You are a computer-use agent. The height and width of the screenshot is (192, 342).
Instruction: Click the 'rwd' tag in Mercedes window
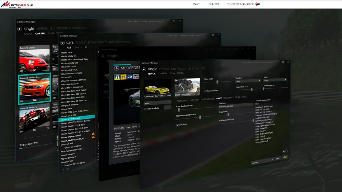[x=129, y=127]
